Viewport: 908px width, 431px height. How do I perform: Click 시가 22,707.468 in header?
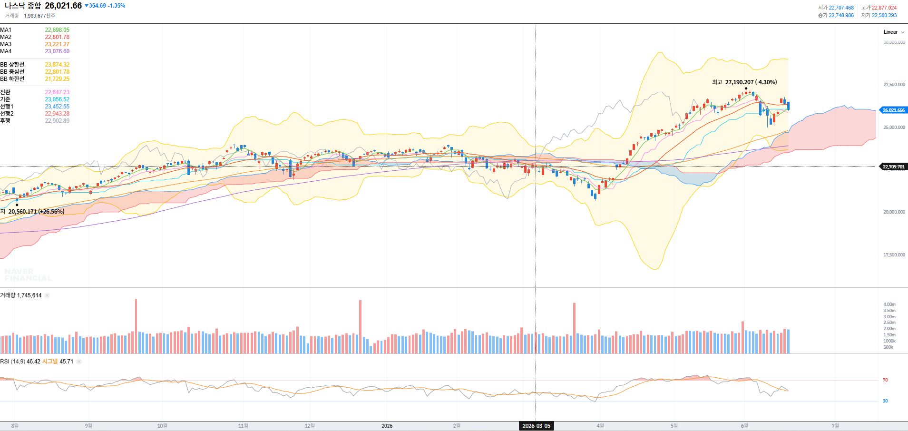pos(836,8)
